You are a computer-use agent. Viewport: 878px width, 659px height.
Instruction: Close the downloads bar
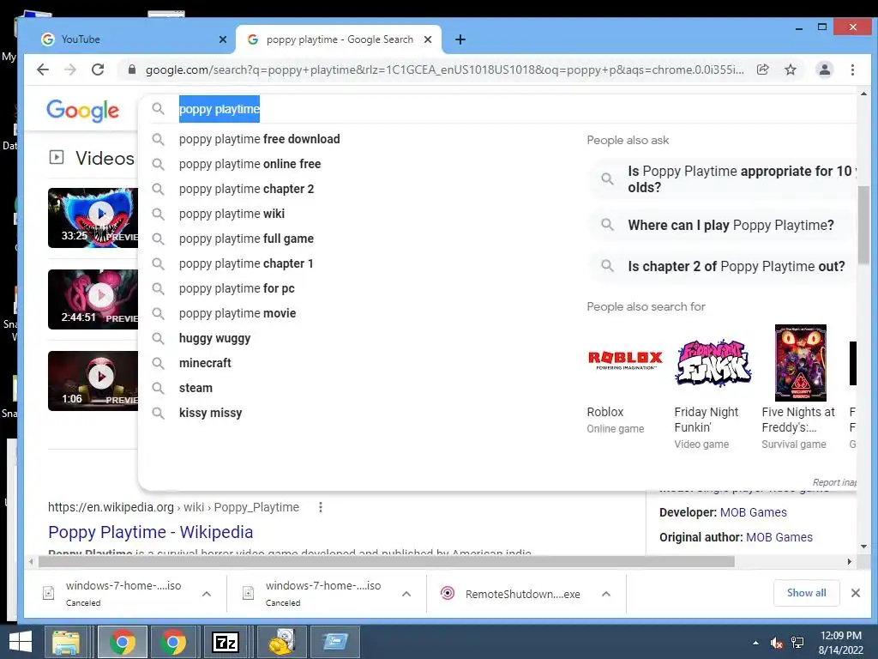(x=856, y=593)
